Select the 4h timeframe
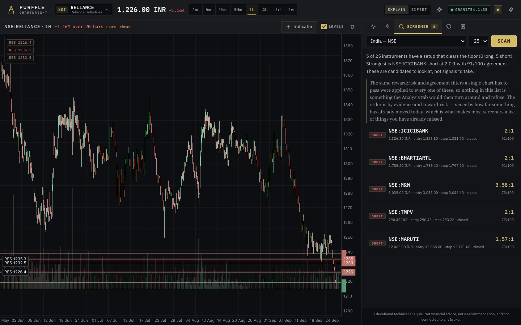Image resolution: width=521 pixels, height=325 pixels. [265, 10]
